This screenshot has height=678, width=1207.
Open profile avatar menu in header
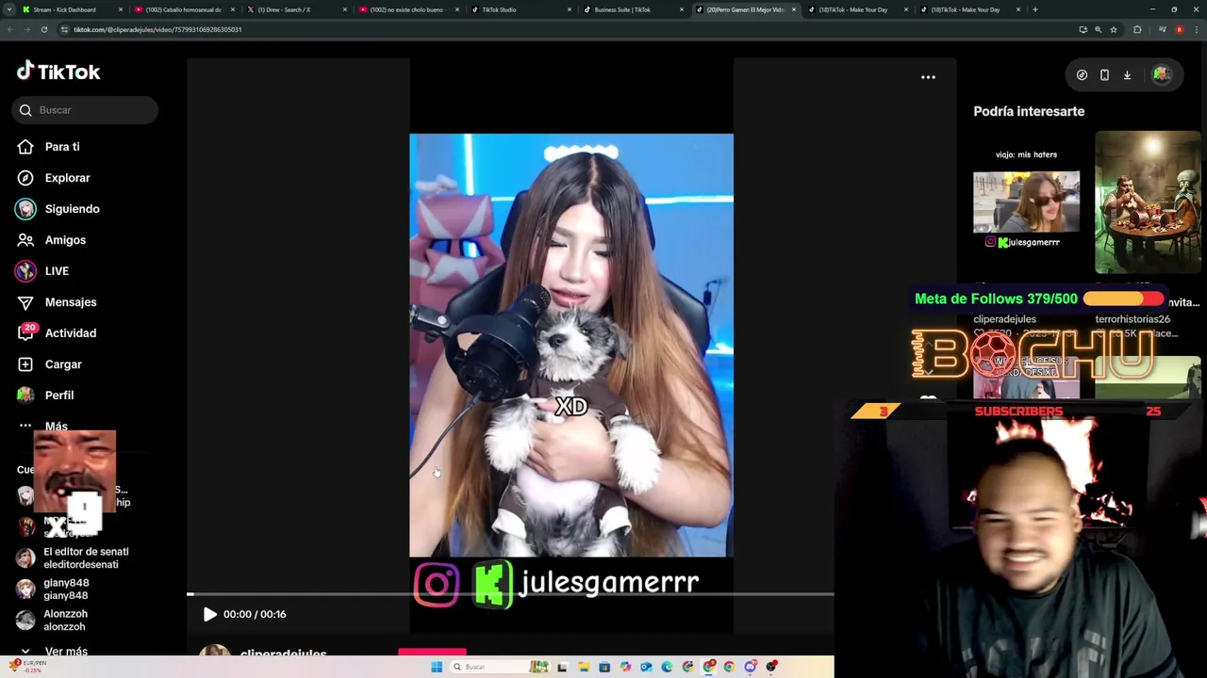(1161, 75)
